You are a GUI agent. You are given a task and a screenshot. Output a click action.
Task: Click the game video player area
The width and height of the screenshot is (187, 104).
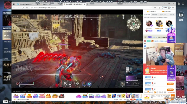[77, 51]
